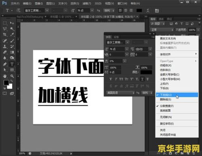Open language dropdown in Character panel

(x=120, y=93)
